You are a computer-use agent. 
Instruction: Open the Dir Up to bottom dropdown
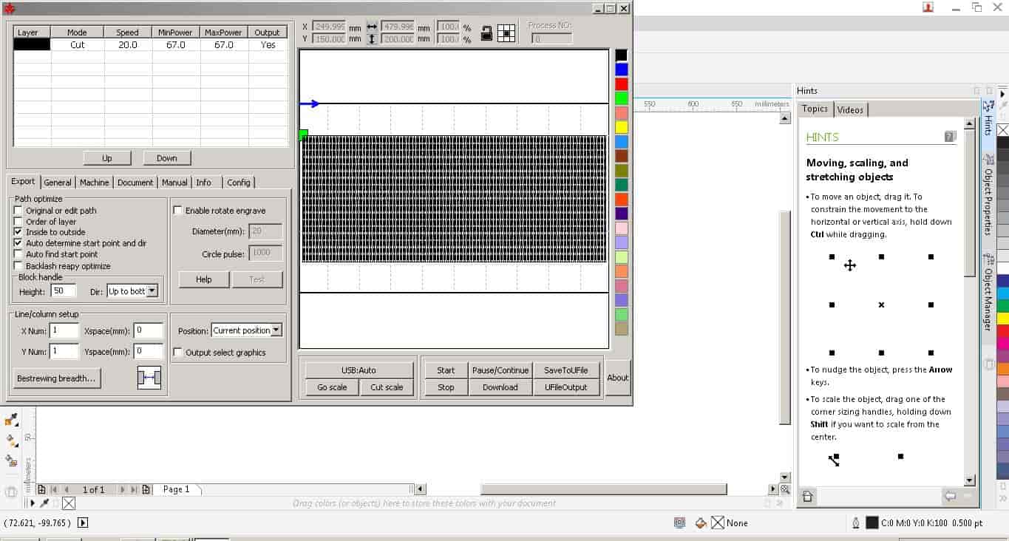[x=152, y=291]
